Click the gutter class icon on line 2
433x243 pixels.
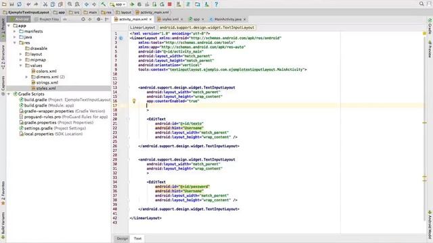pyautogui.click(x=121, y=38)
